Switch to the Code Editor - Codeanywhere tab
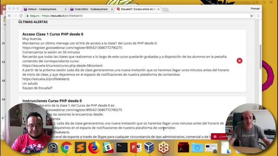 [x=91, y=9]
